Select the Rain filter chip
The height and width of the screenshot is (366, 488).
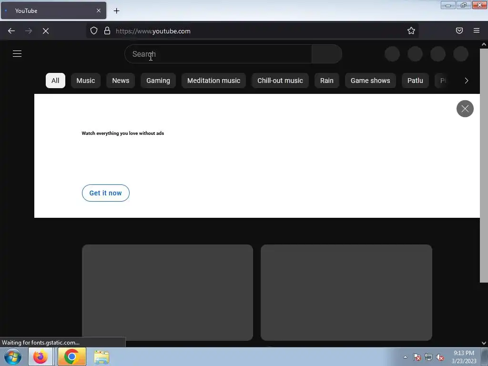pos(327,81)
